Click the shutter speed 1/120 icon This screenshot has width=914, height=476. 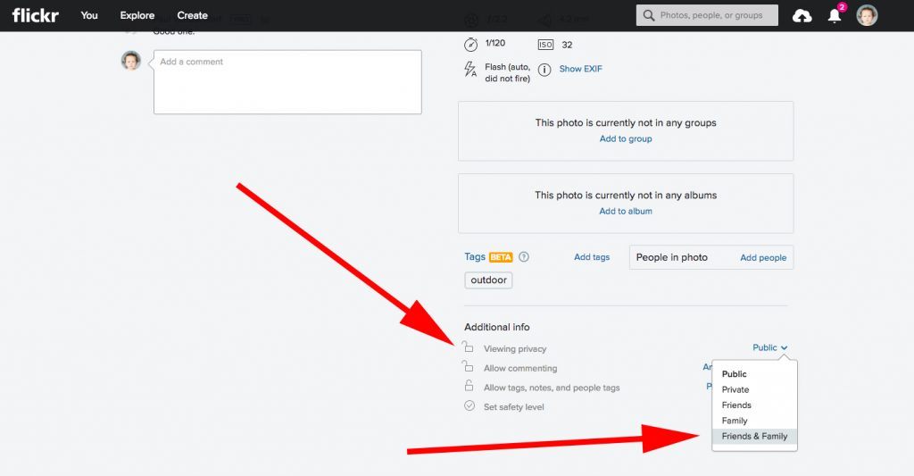[471, 45]
